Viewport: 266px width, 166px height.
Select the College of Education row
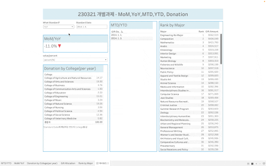coord(73,93)
